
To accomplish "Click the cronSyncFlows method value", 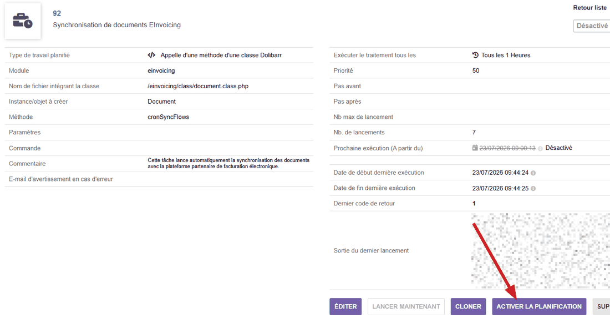I will (x=169, y=117).
